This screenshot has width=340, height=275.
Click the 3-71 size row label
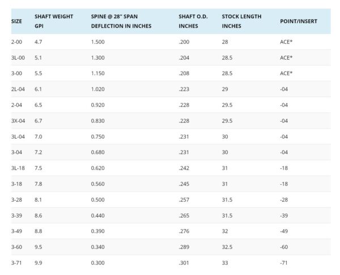click(18, 262)
